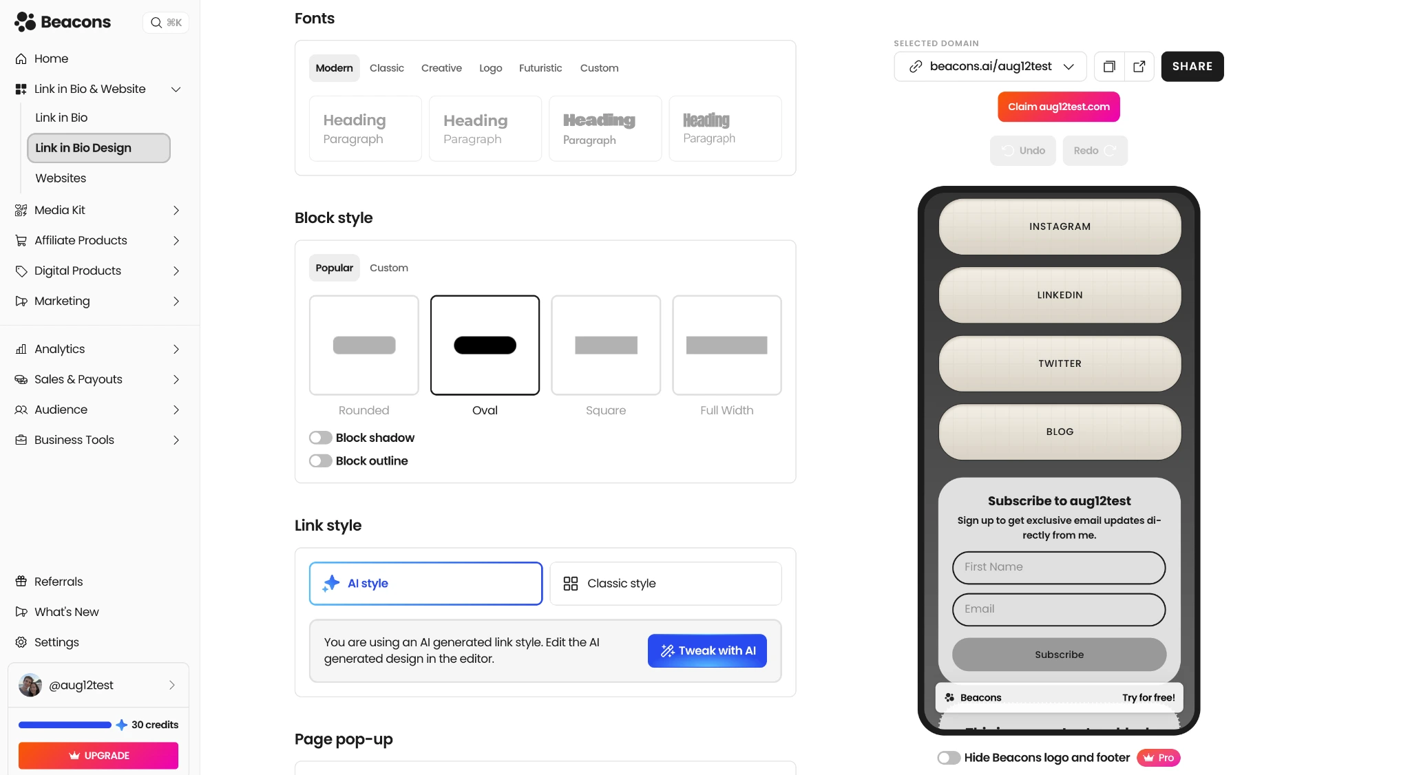
Task: Click the Beacons logo icon
Action: [x=25, y=22]
